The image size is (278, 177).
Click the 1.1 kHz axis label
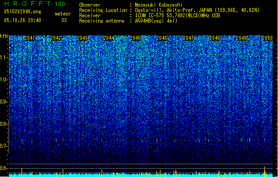click(x=4, y=58)
